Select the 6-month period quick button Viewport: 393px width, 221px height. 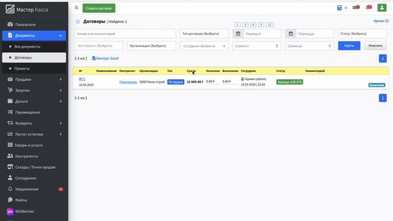(253, 25)
